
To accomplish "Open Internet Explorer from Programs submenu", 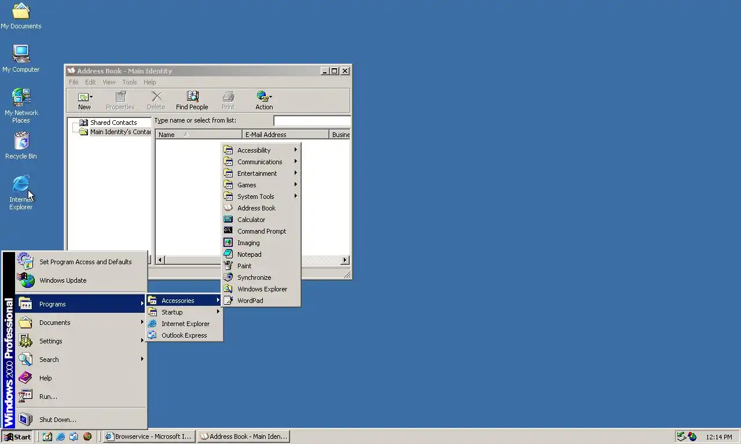I will (x=184, y=324).
